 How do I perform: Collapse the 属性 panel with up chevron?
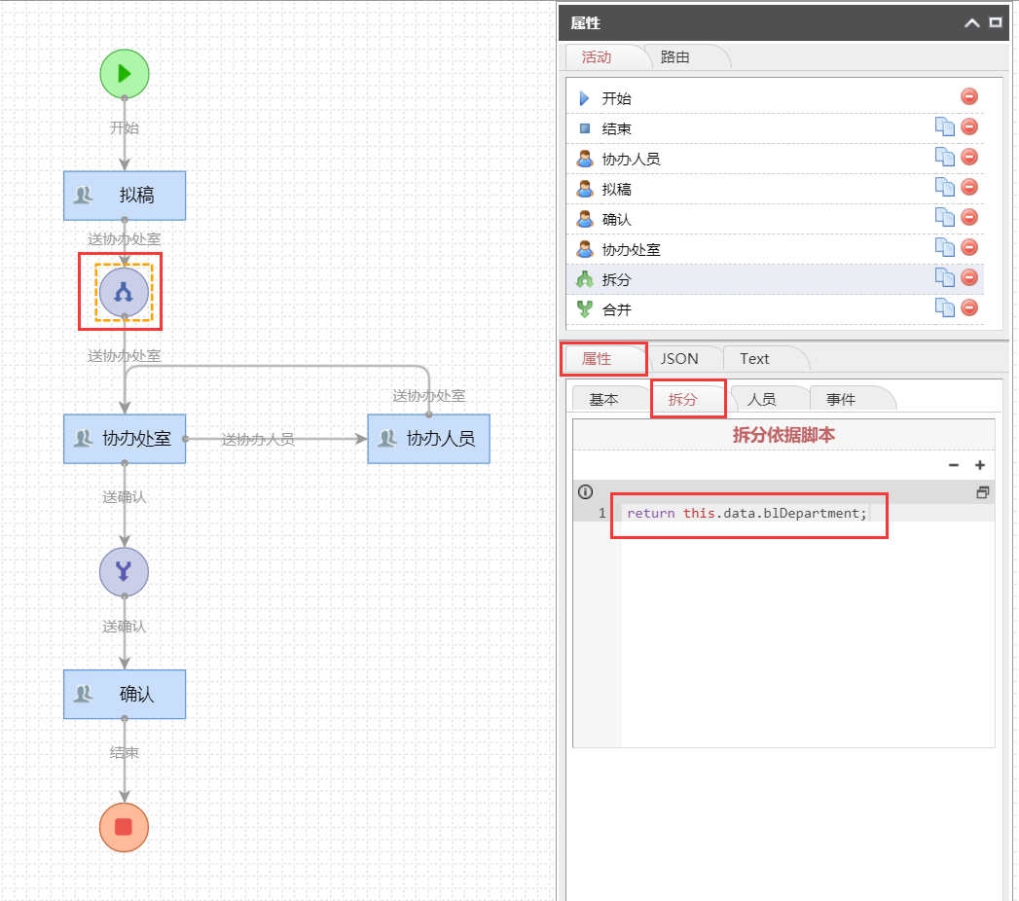972,22
